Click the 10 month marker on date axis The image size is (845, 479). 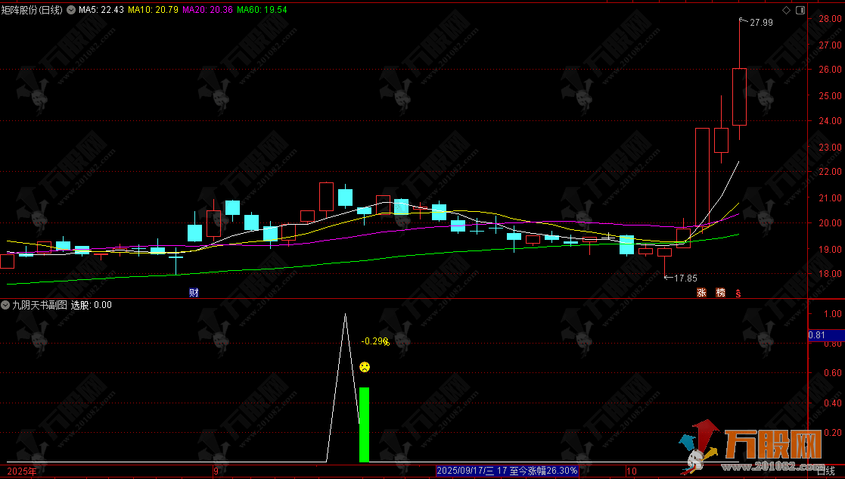[x=632, y=471]
